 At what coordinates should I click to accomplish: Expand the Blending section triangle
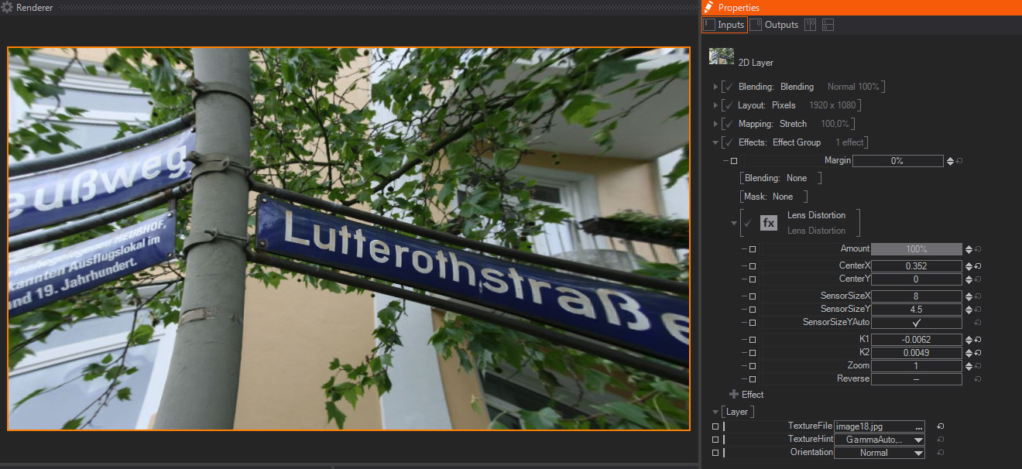tap(715, 87)
